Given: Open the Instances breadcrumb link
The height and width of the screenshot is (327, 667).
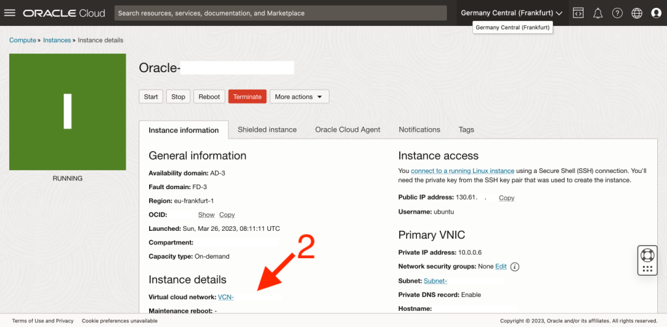Looking at the screenshot, I should [x=57, y=40].
